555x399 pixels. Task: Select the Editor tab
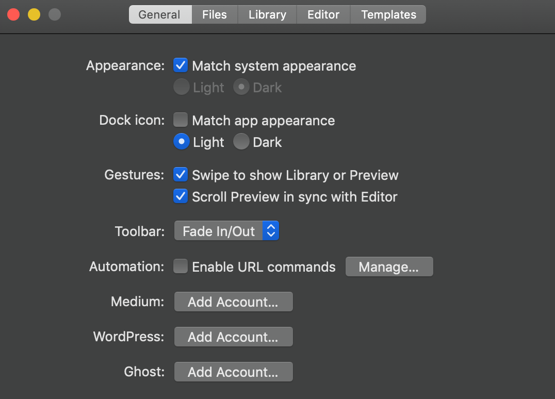[x=323, y=14]
